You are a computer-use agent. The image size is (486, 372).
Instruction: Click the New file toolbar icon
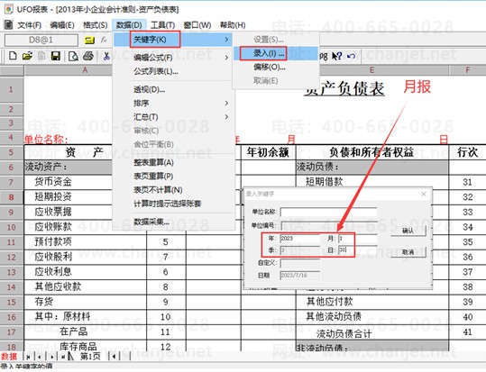[13, 56]
